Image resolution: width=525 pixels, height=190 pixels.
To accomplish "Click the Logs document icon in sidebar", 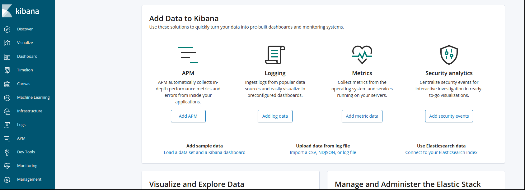I will 7,125.
